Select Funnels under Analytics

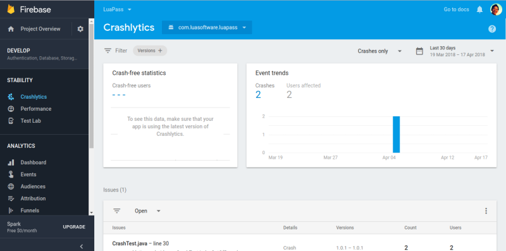tap(30, 211)
